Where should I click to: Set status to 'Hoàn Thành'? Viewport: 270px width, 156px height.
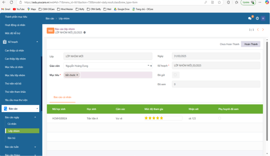pyautogui.click(x=251, y=44)
